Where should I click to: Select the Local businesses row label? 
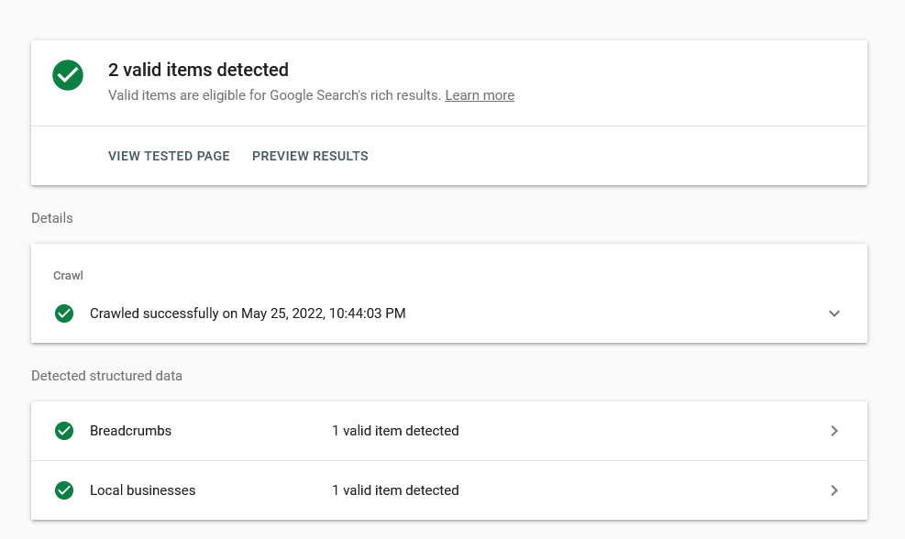[142, 489]
